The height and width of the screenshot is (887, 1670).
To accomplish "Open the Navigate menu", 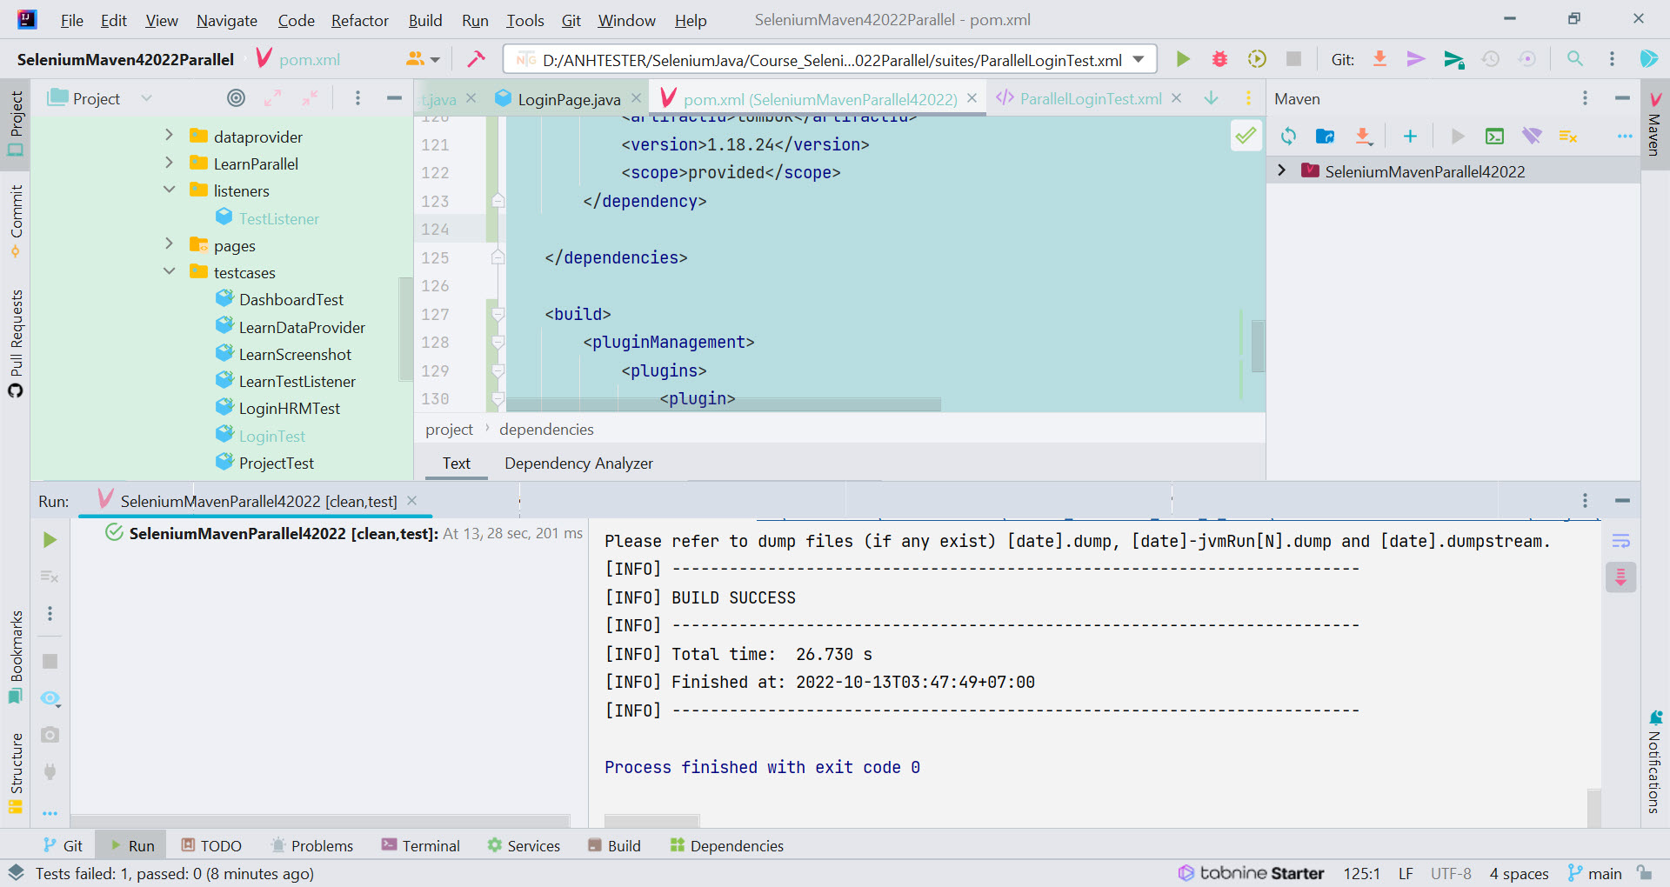I will [226, 20].
